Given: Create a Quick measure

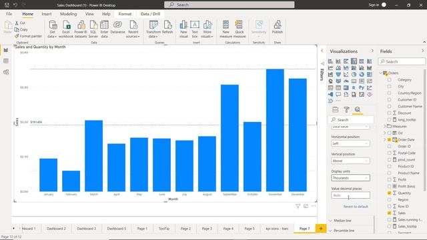Looking at the screenshot, I should 240,29.
